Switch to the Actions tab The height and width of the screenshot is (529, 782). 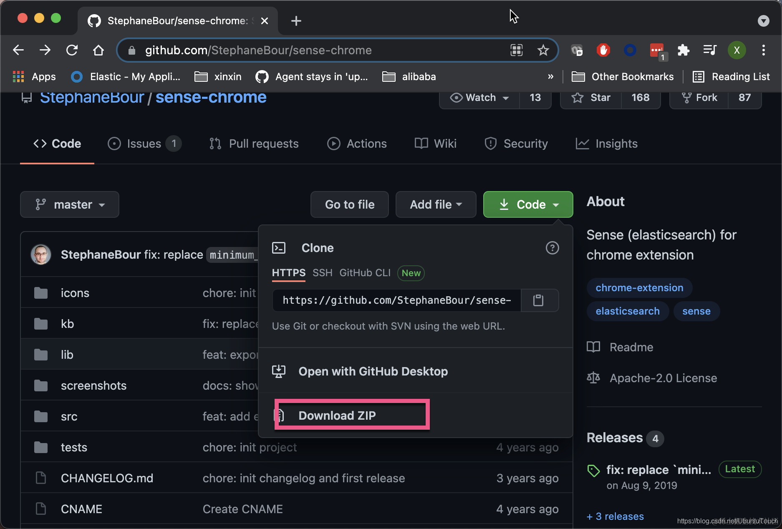357,144
